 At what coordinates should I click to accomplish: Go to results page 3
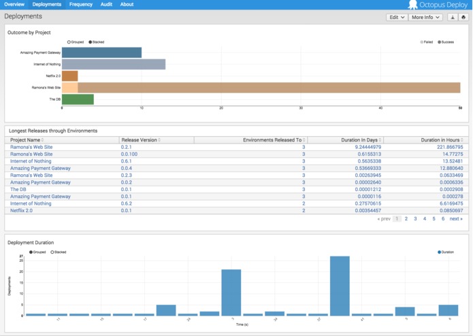[415, 219]
